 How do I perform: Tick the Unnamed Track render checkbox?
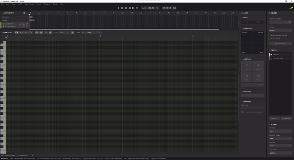[271, 59]
